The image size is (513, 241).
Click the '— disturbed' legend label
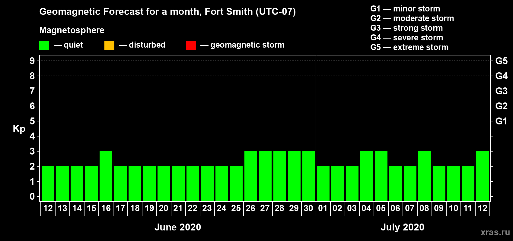point(142,45)
